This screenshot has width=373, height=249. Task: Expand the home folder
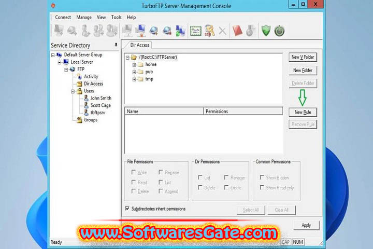click(134, 65)
